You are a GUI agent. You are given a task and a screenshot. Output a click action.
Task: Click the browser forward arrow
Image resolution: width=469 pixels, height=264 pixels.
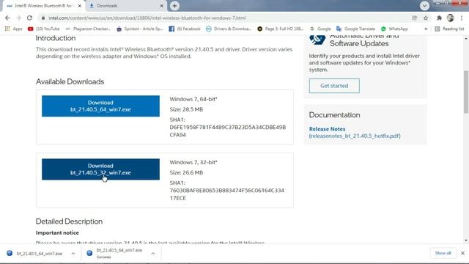click(x=18, y=18)
